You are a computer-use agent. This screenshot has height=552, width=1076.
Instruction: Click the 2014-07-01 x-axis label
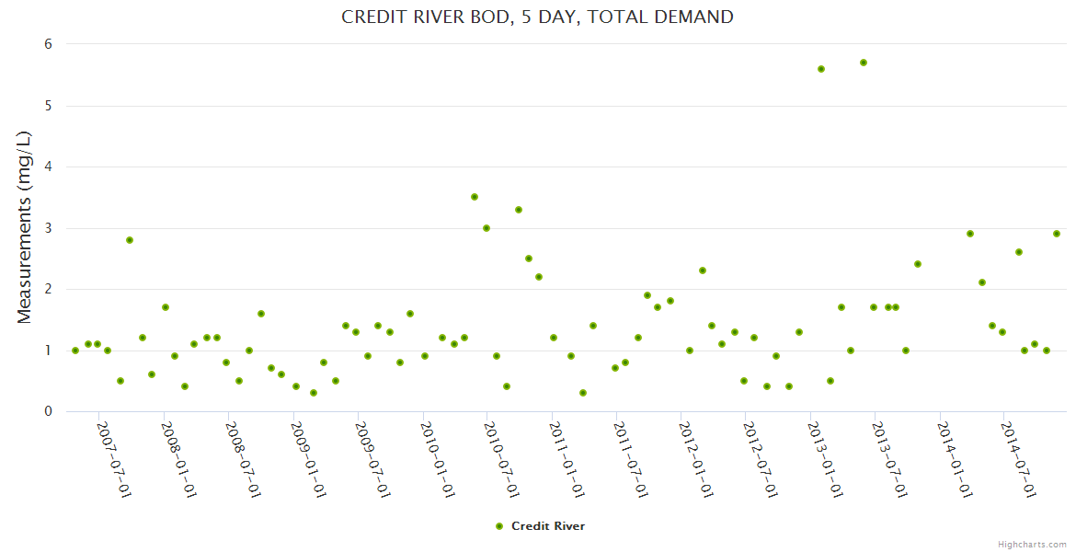pos(1019,460)
